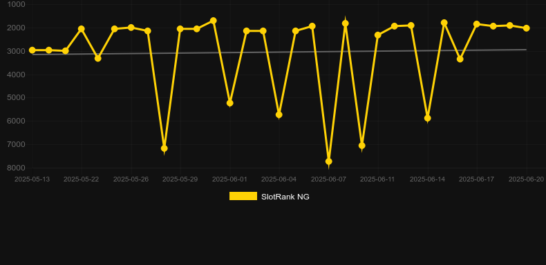Screen dimensions: 546x265
Task: Click the data point at 2025-06-11
Action: tap(378, 35)
